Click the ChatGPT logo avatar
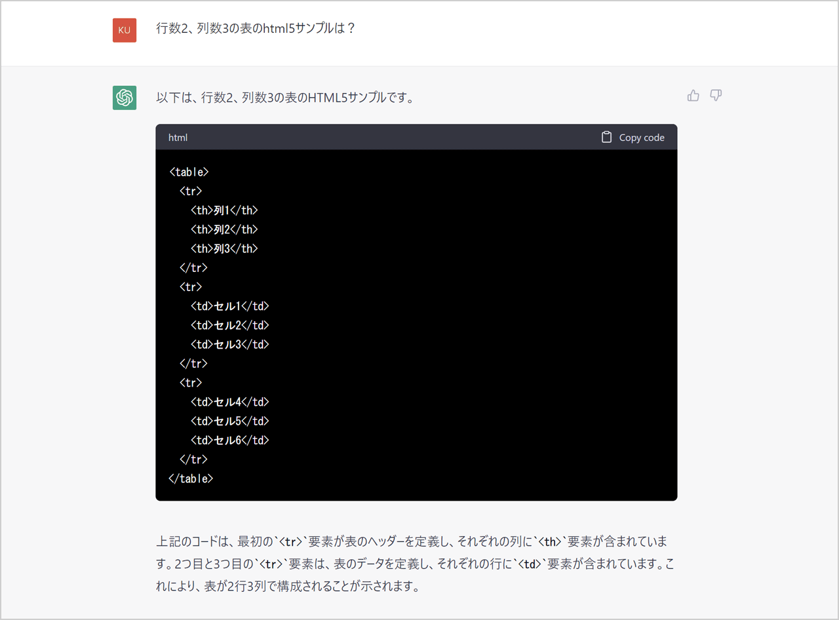Viewport: 839px width, 620px height. pos(125,98)
